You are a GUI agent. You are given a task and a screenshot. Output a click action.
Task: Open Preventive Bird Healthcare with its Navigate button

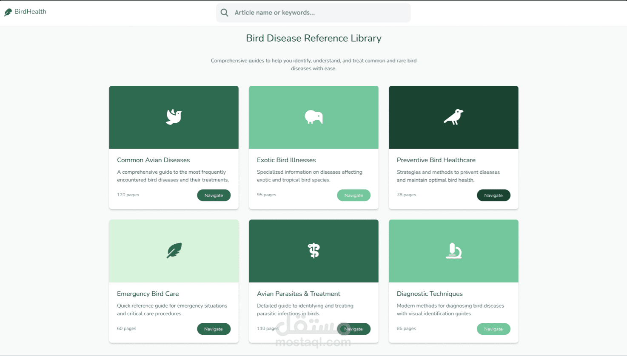click(493, 195)
